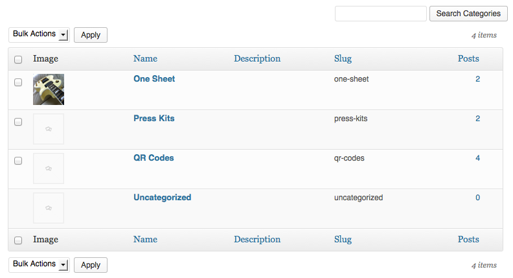513x278 pixels.
Task: Sort by the Posts column header
Action: (468, 58)
